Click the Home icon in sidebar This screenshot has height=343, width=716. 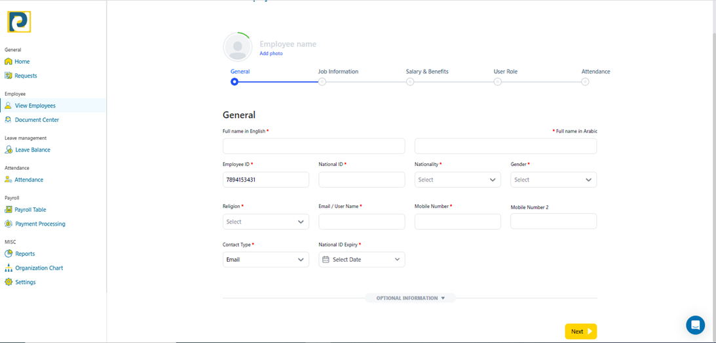pyautogui.click(x=9, y=62)
